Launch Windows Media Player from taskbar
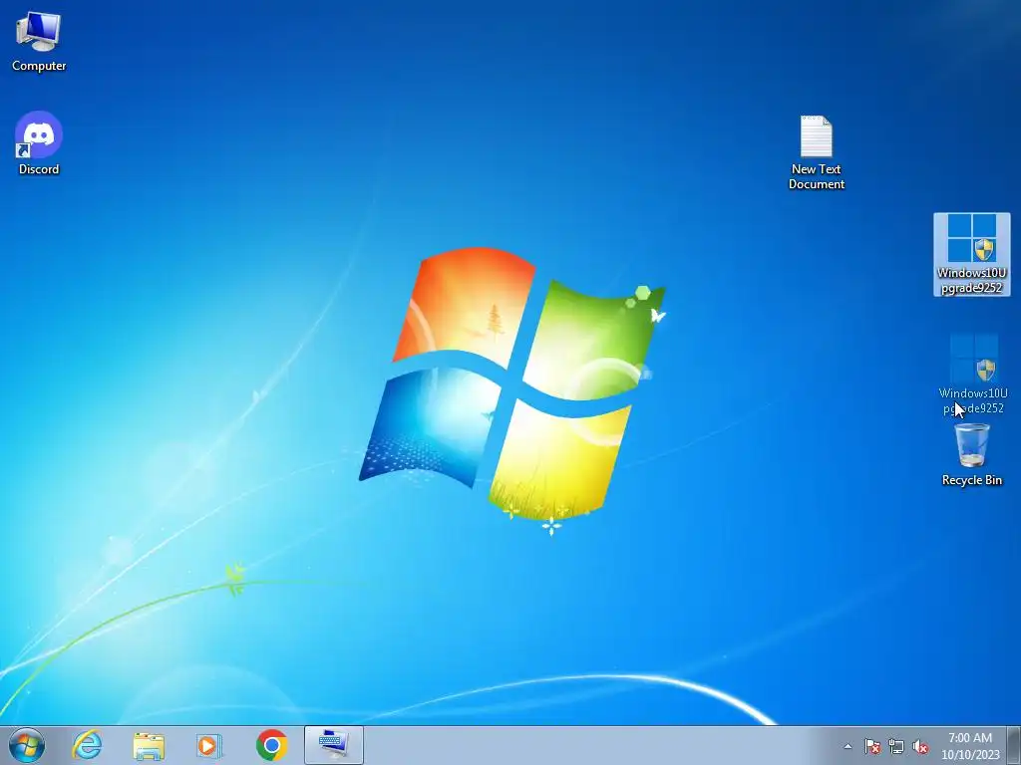The height and width of the screenshot is (765, 1021). coord(209,745)
